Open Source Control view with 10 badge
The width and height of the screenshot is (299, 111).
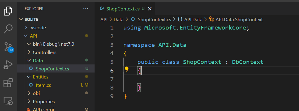[9, 47]
